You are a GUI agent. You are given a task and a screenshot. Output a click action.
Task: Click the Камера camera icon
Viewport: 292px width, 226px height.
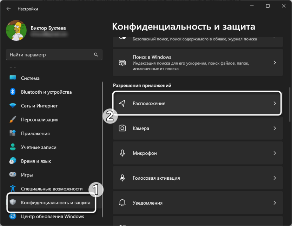click(122, 128)
